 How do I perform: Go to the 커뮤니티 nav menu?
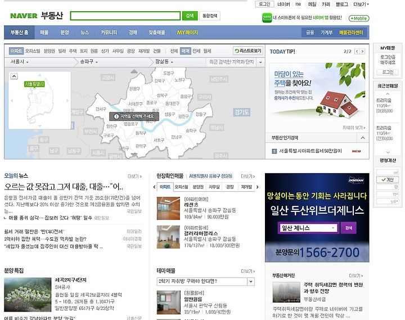click(x=109, y=32)
